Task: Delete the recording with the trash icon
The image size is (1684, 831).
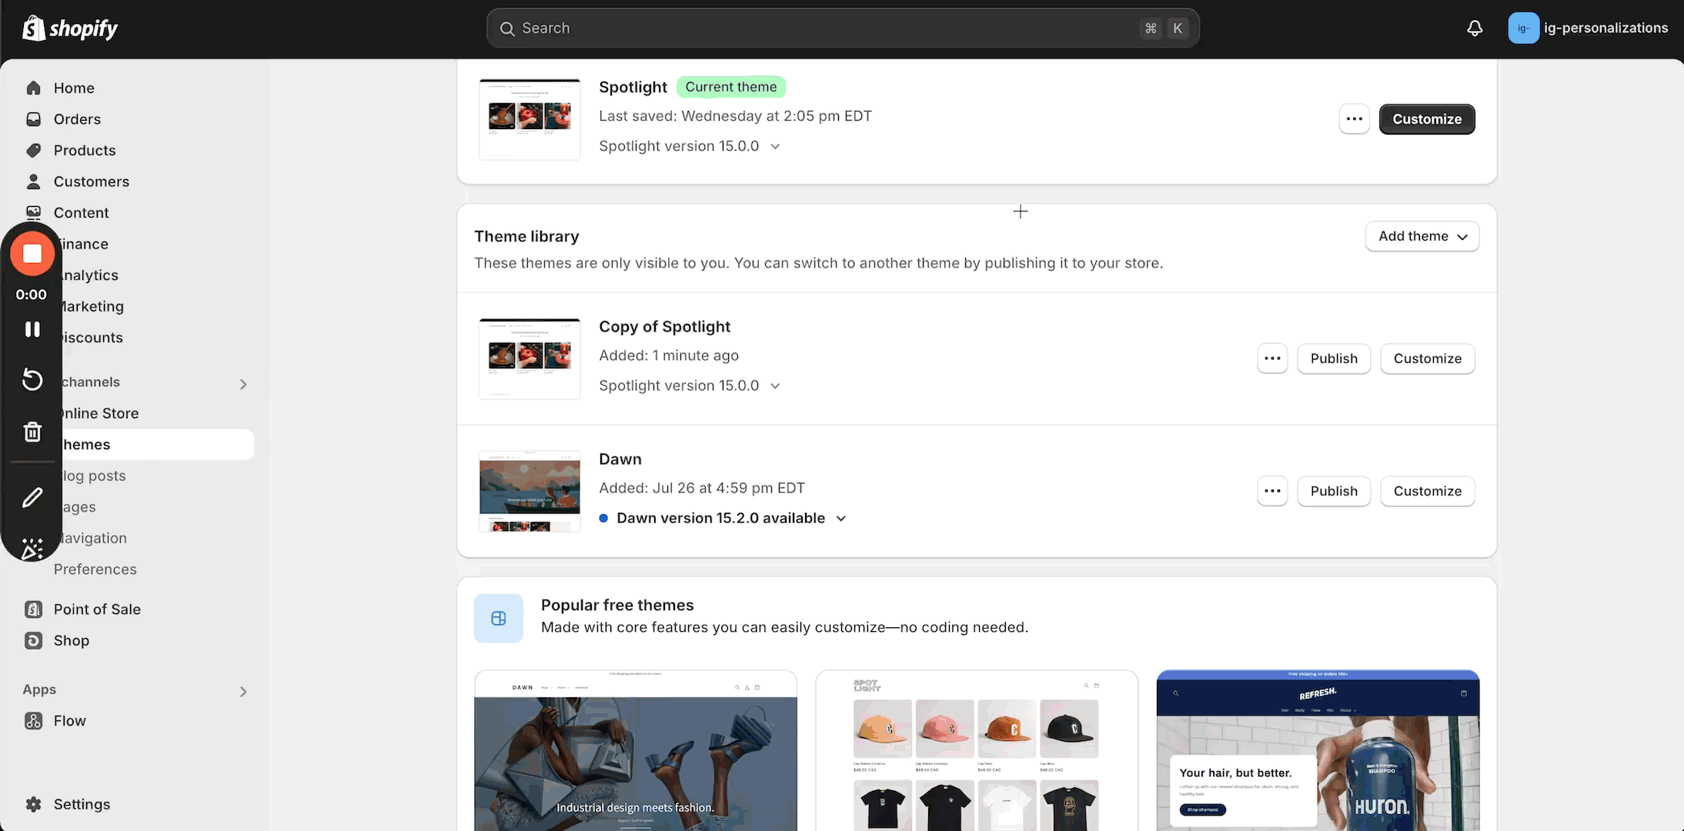Action: tap(32, 432)
